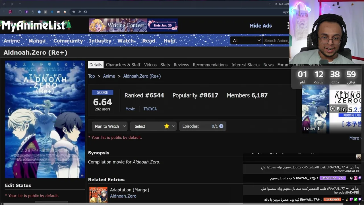Click the Popularity #8617 text
Image resolution: width=364 pixels, height=205 pixels.
click(195, 95)
